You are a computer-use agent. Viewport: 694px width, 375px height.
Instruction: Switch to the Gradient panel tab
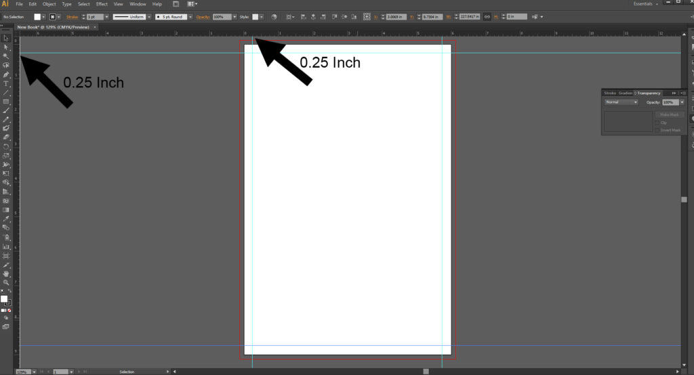click(625, 93)
